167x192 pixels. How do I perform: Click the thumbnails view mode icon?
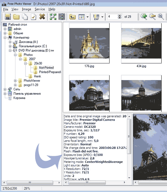click(82, 17)
